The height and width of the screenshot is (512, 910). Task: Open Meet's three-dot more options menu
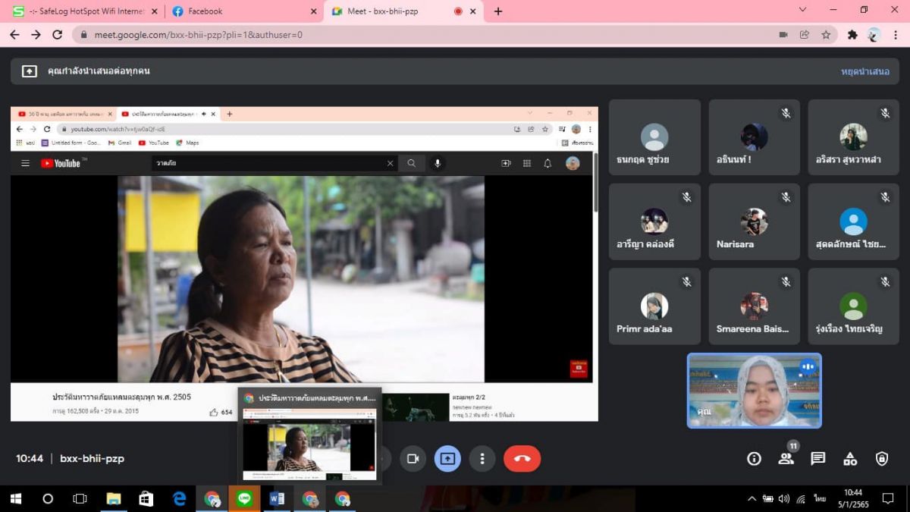coord(482,458)
